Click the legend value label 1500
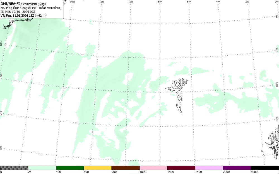 (x=198, y=172)
